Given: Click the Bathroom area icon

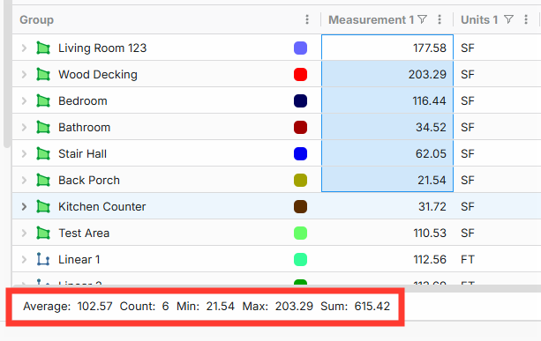Looking at the screenshot, I should pyautogui.click(x=43, y=128).
